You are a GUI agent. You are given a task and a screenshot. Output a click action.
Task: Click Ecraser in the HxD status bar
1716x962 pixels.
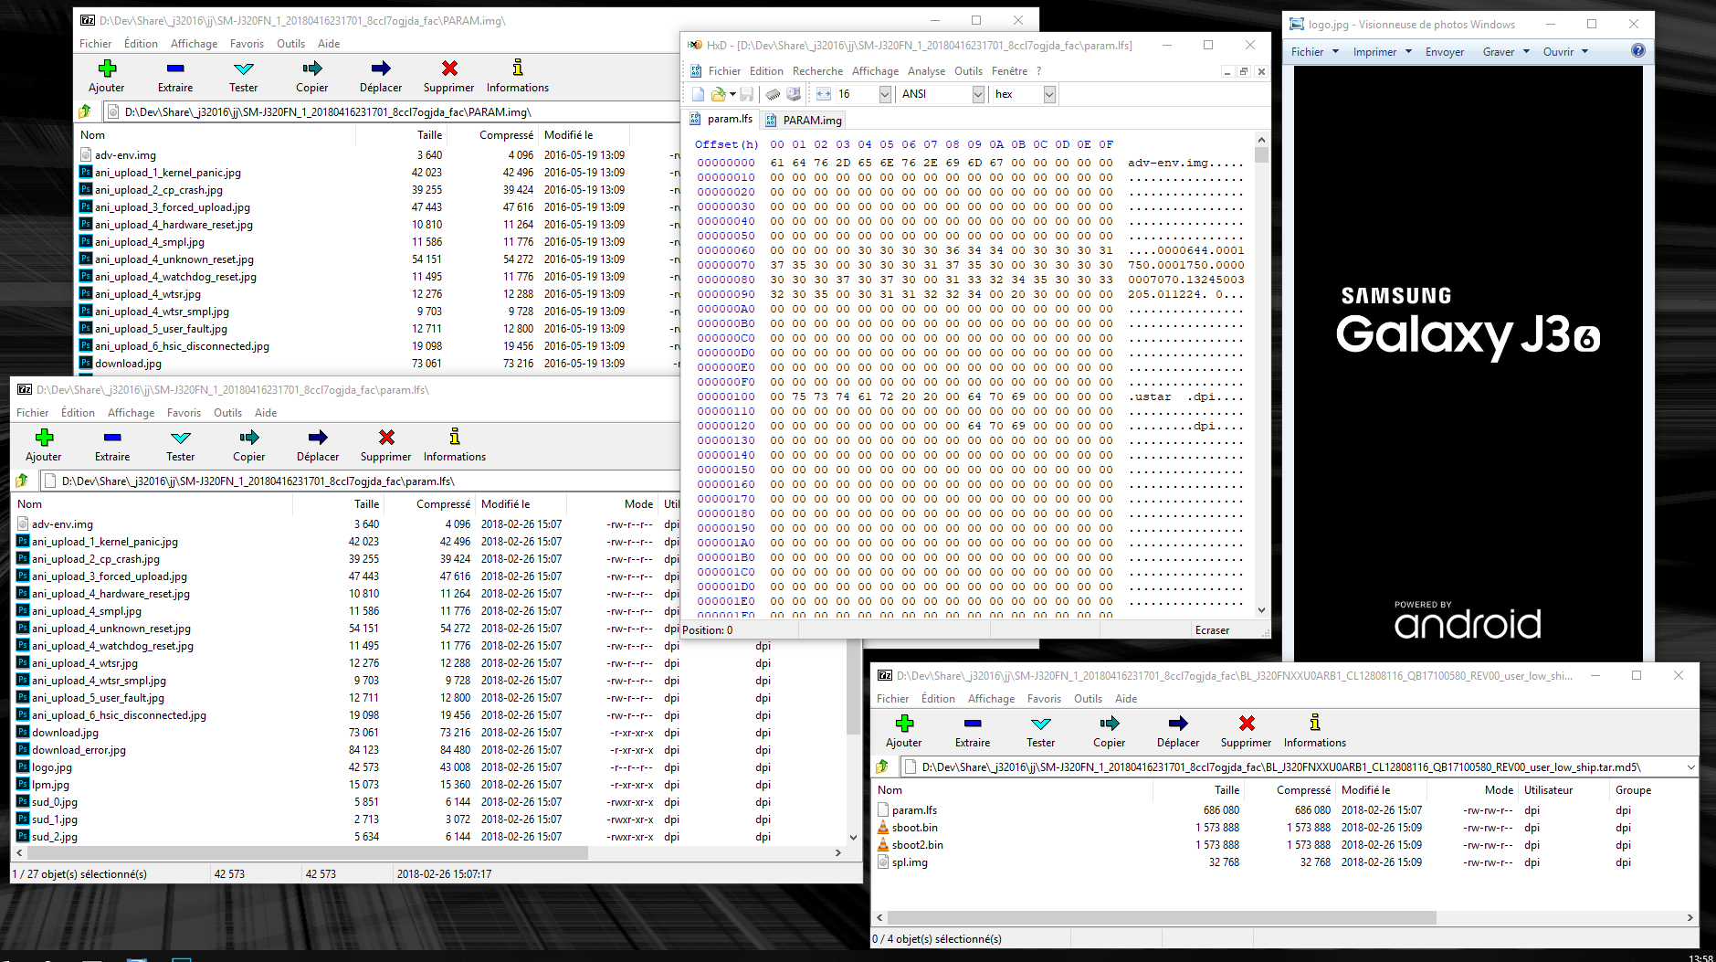pos(1212,630)
